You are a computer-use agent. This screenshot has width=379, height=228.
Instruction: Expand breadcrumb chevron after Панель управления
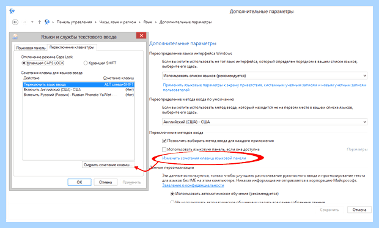pos(96,22)
